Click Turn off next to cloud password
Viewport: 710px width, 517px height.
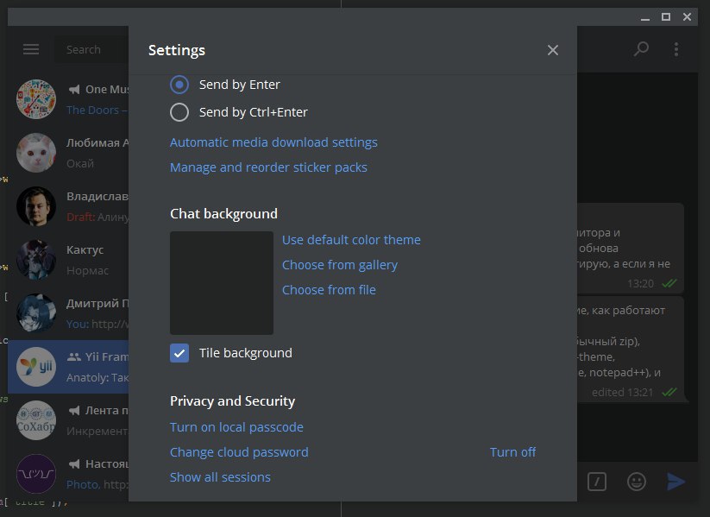pyautogui.click(x=512, y=451)
